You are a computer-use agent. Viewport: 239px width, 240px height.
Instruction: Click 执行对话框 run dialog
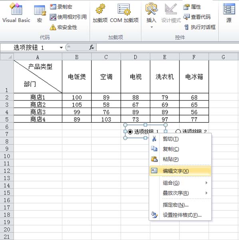(200, 27)
